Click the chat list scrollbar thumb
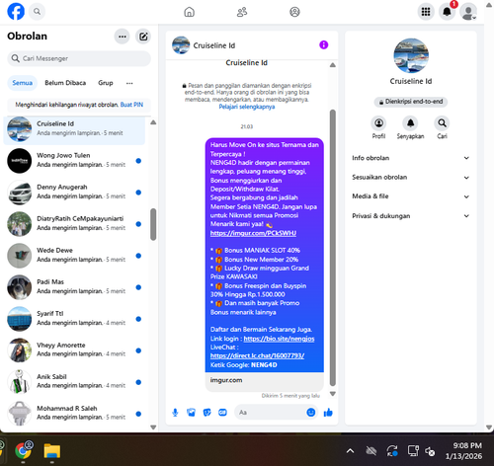Screen dimensions: 494x466 (153, 224)
